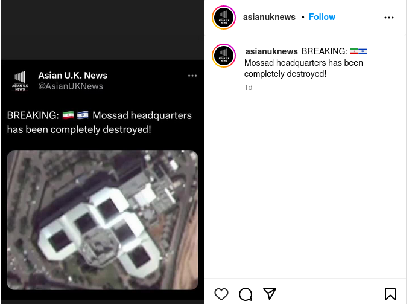Click the tweet text "has been completely destroyed!"
The width and height of the screenshot is (409, 304).
click(x=79, y=129)
